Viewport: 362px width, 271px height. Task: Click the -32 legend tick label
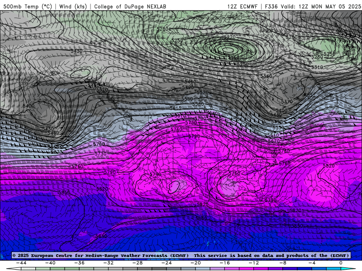[x=109, y=263]
